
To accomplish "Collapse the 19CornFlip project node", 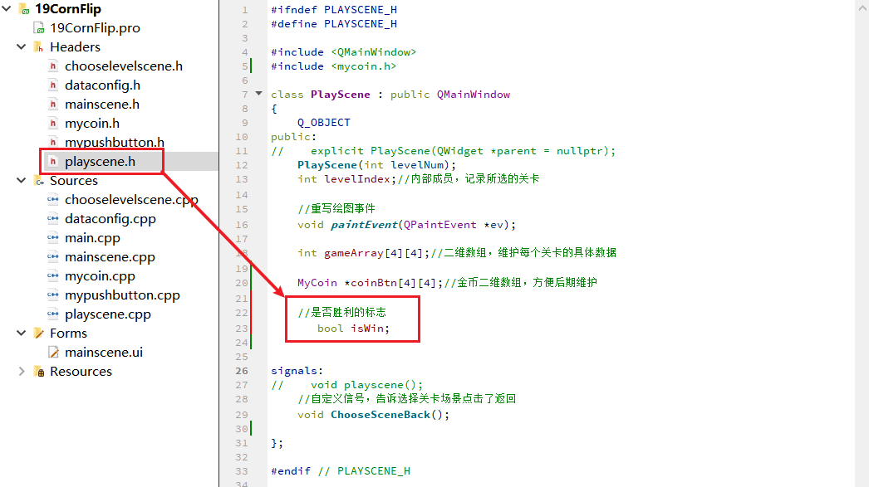I will click(7, 9).
